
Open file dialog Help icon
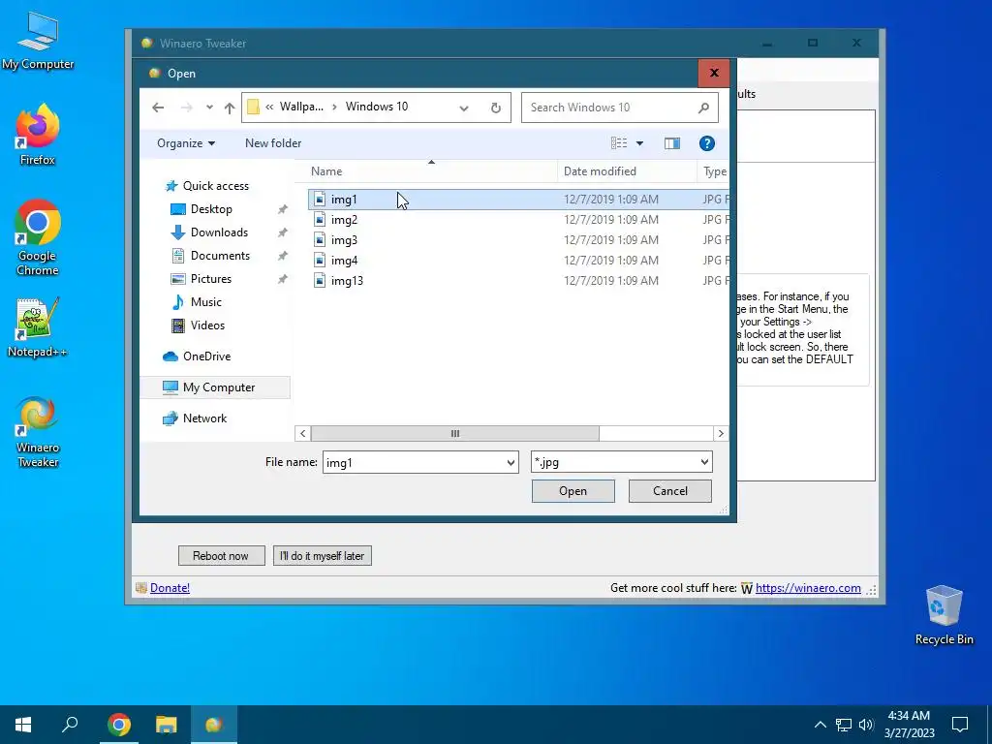coord(706,143)
